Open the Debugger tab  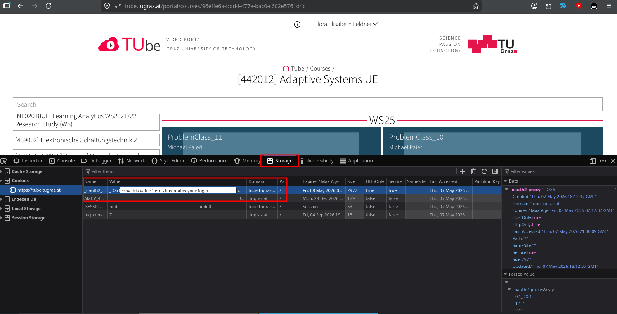(96, 161)
